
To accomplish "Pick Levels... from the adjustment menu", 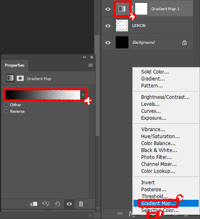I will [150, 104].
